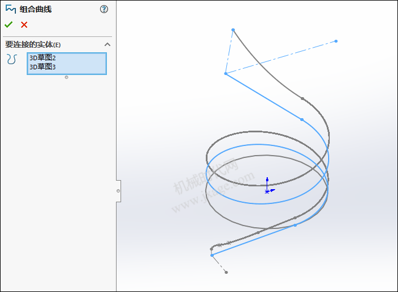Click the panel splitter handle on the left border
The height and width of the screenshot is (292, 398).
(118, 191)
